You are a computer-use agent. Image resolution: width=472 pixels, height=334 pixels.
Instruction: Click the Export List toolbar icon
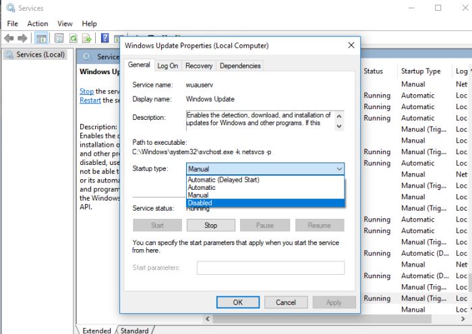87,38
